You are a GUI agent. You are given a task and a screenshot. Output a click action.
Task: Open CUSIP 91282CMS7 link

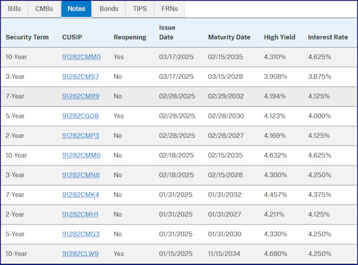coord(81,77)
